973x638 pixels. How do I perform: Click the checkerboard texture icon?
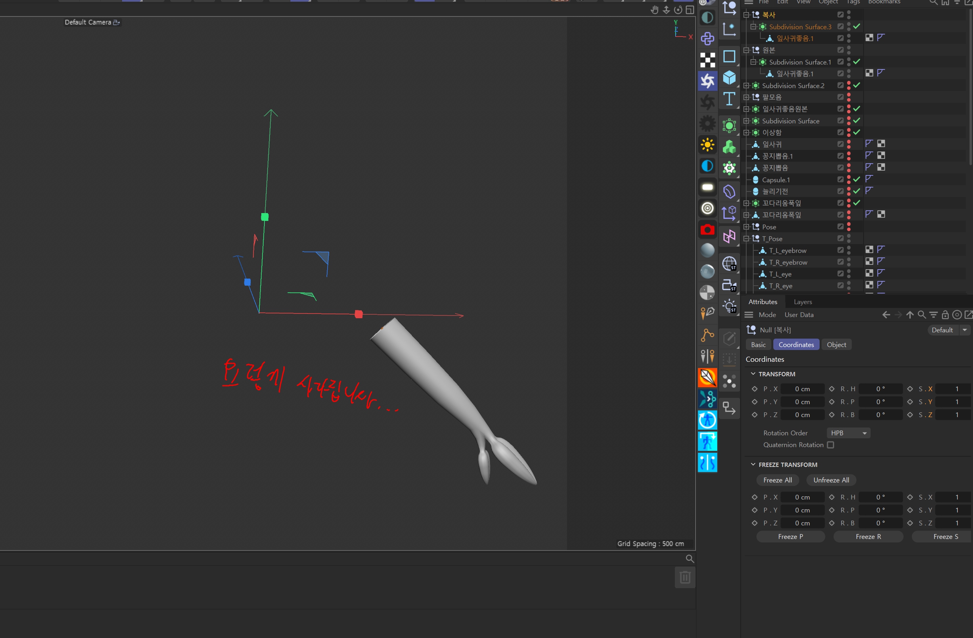click(707, 60)
